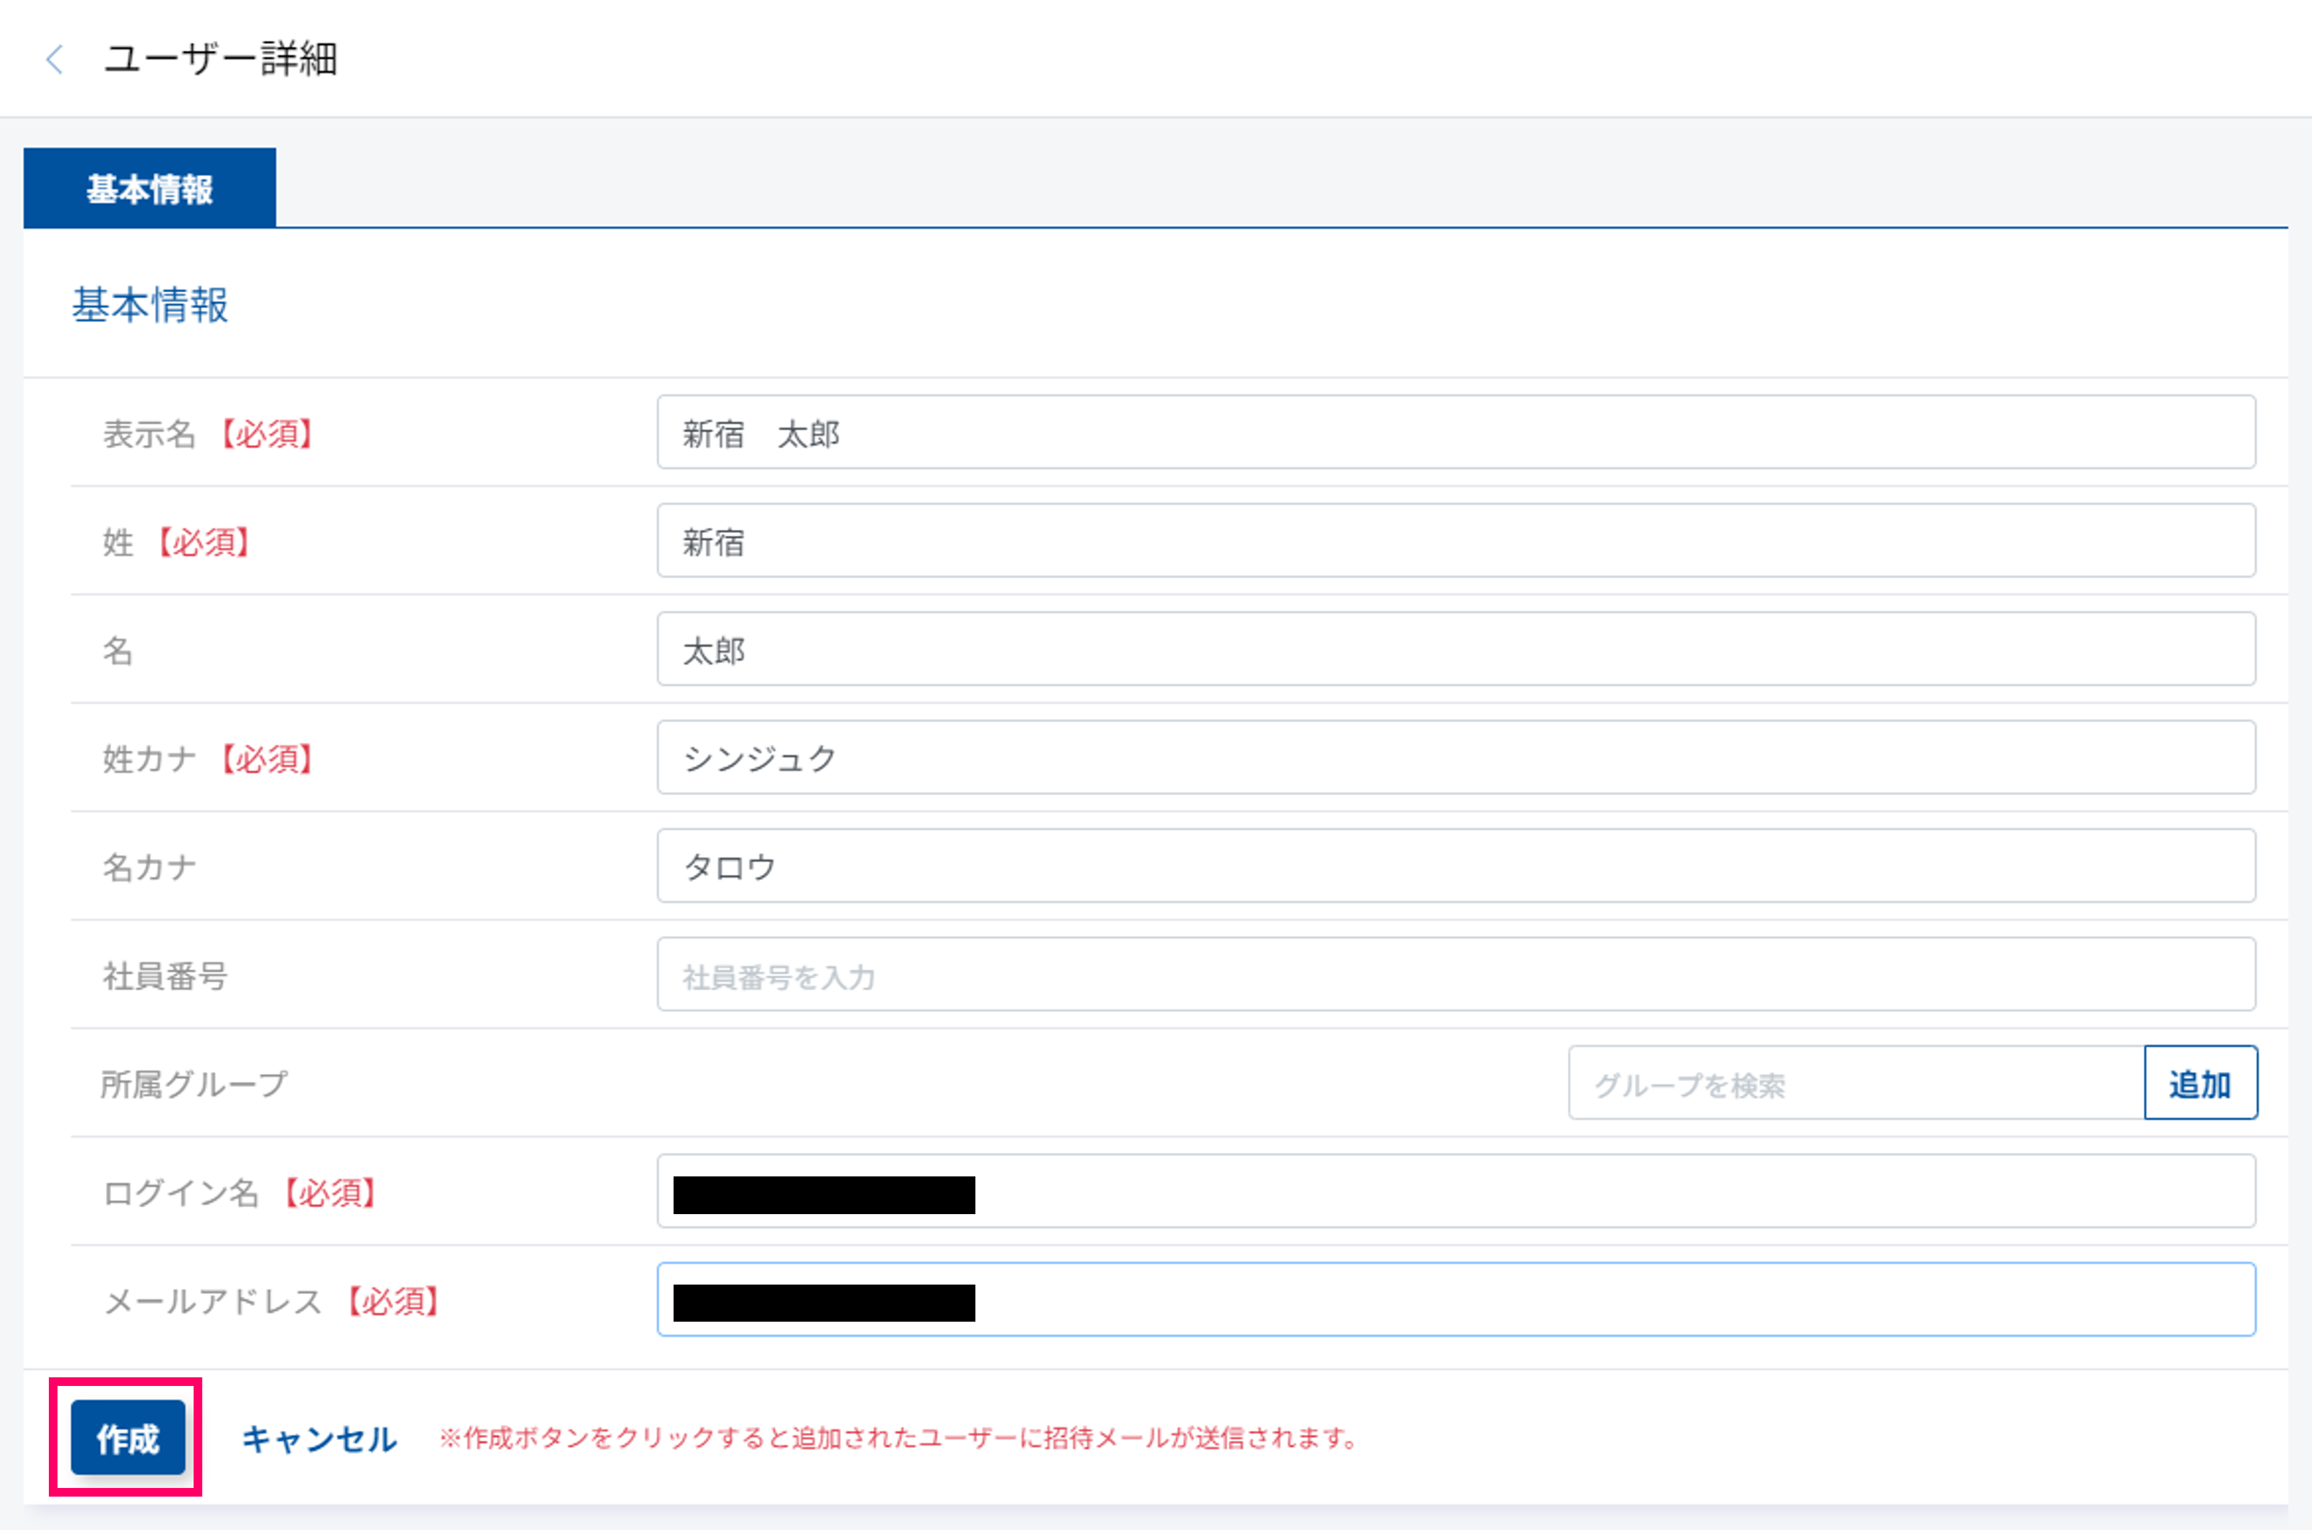Click the back arrow beside ユーザー詳細
This screenshot has height=1530, width=2312.
tap(54, 59)
